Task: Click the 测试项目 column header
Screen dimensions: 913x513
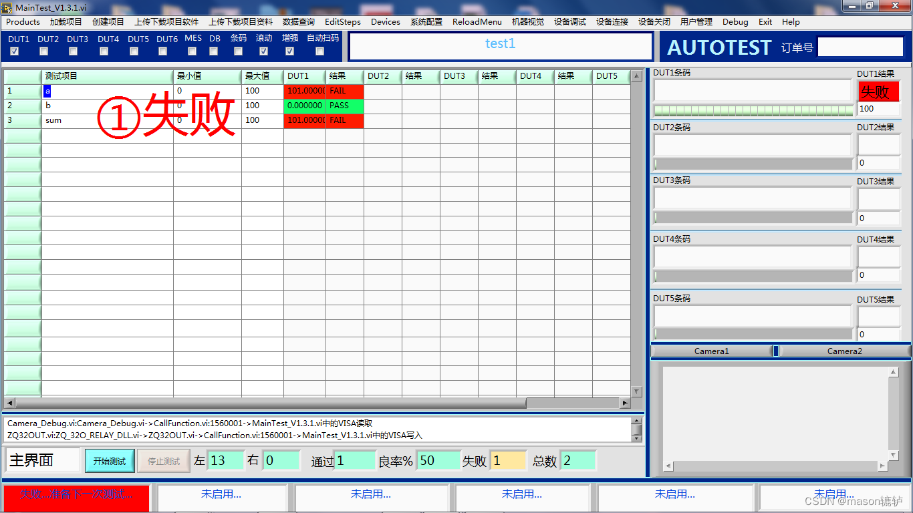Action: click(108, 76)
